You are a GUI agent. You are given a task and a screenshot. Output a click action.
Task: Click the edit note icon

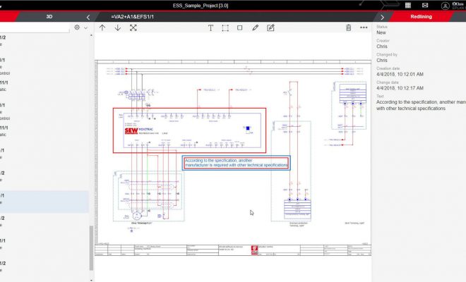tap(270, 28)
